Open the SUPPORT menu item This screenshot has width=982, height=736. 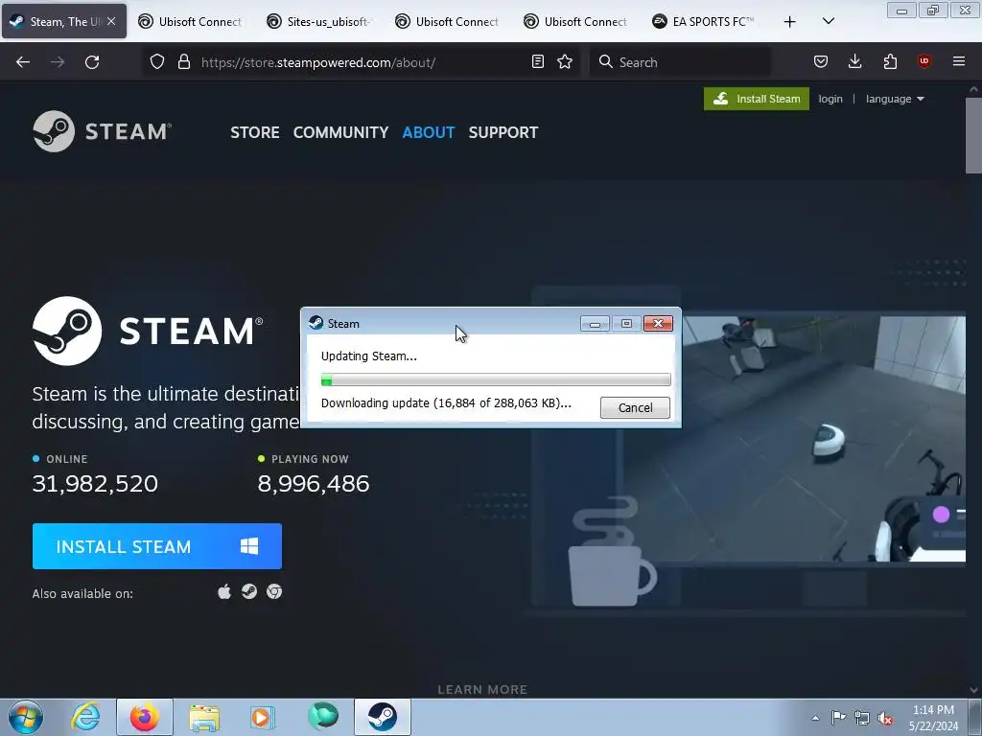(503, 132)
